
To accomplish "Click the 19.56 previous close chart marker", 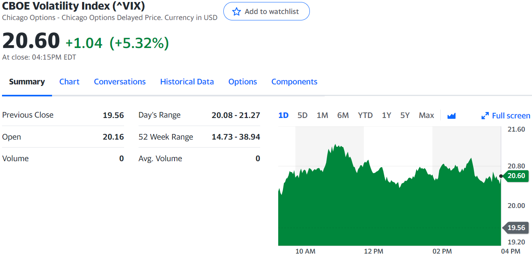I will pos(516,228).
